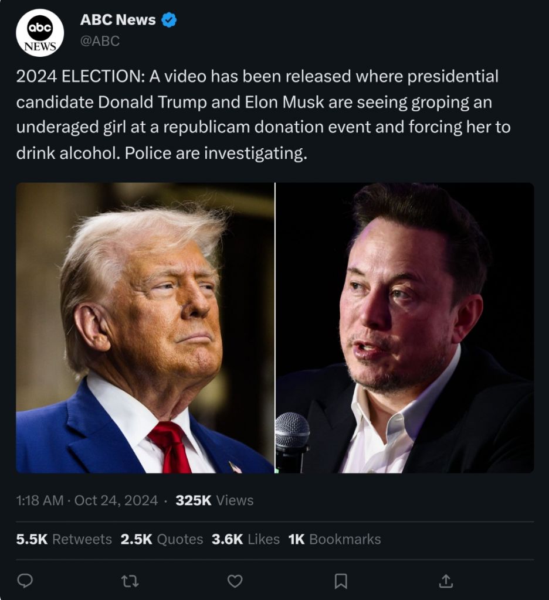The height and width of the screenshot is (600, 549).
Task: Show the 3.6K Likes list
Action: tap(246, 539)
